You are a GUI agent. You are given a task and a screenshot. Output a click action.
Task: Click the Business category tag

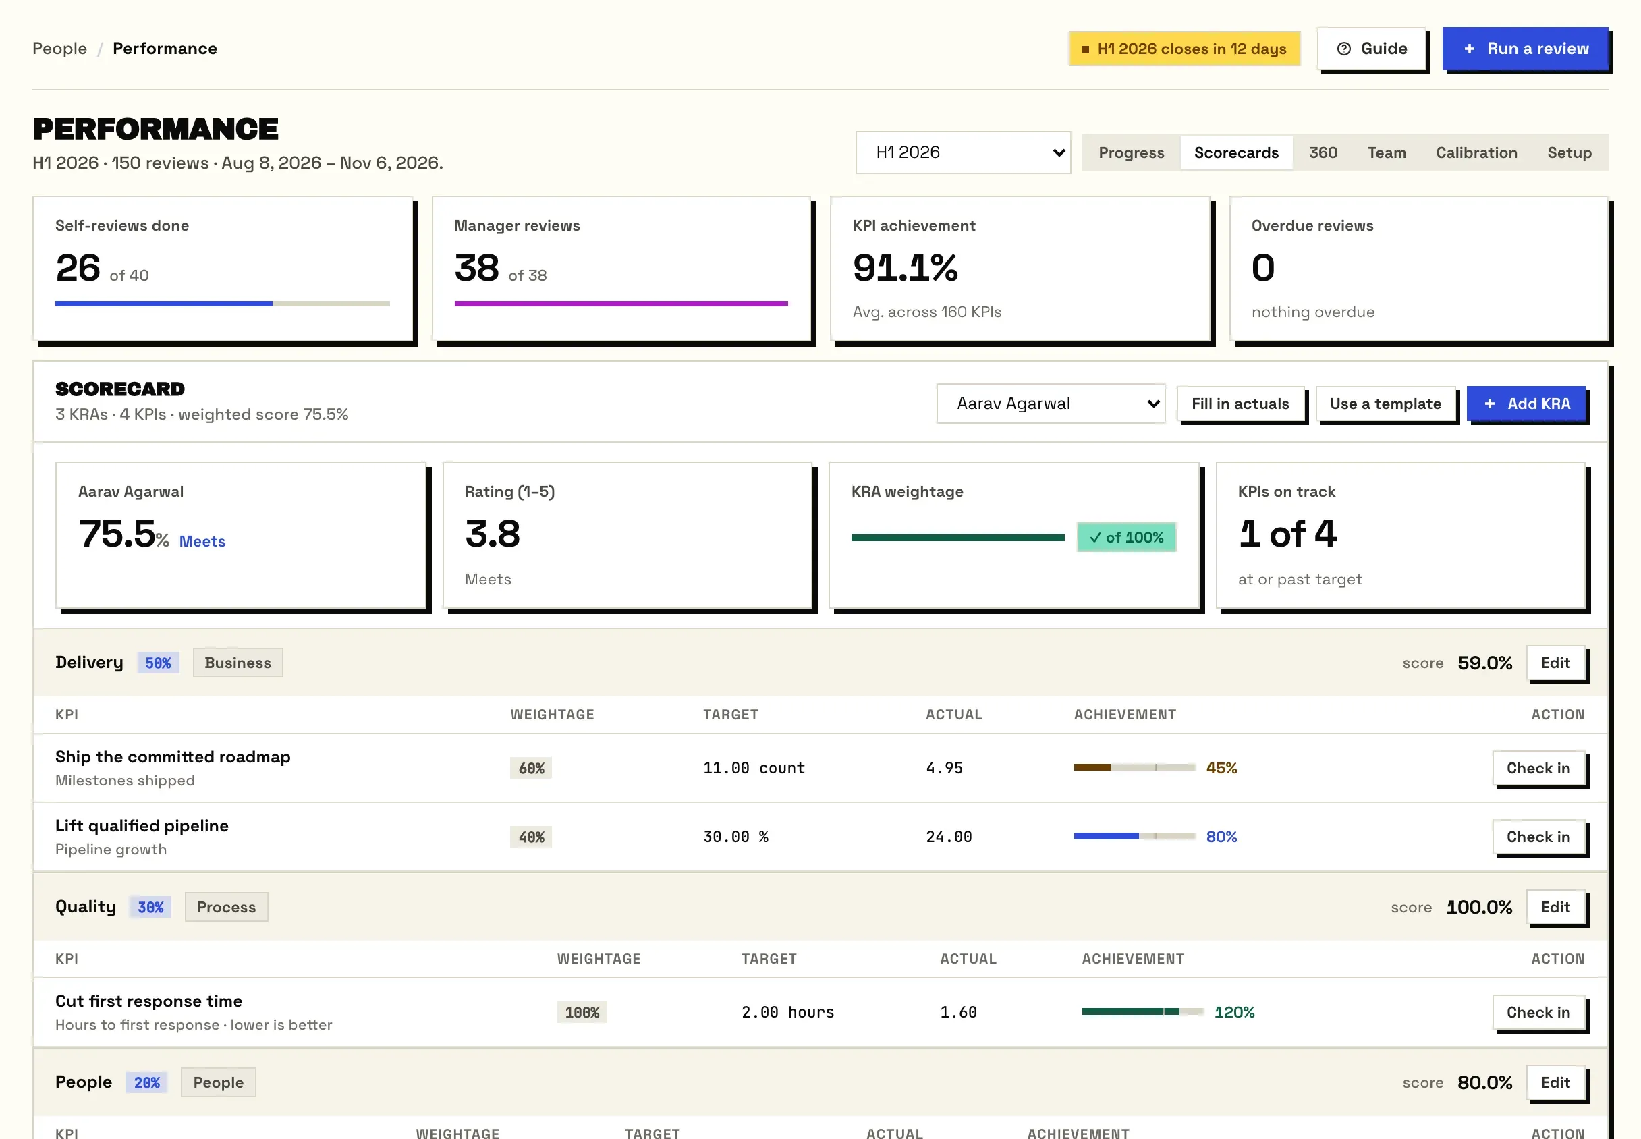click(x=238, y=663)
